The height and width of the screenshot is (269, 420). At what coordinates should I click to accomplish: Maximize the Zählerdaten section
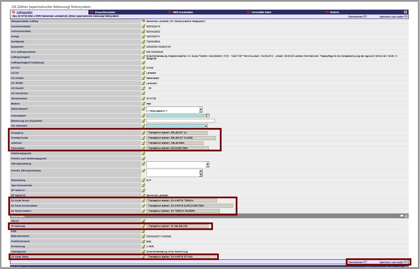(x=406, y=216)
